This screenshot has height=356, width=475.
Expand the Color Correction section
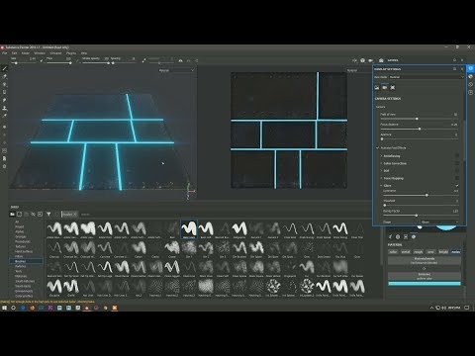pos(382,163)
